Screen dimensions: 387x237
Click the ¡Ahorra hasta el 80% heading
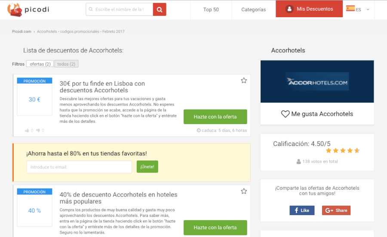[86, 153]
